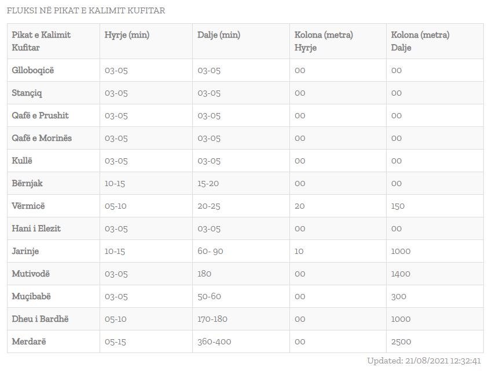Image resolution: width=492 pixels, height=378 pixels.
Task: Click the Updated timestamp text
Action: pyautogui.click(x=424, y=361)
